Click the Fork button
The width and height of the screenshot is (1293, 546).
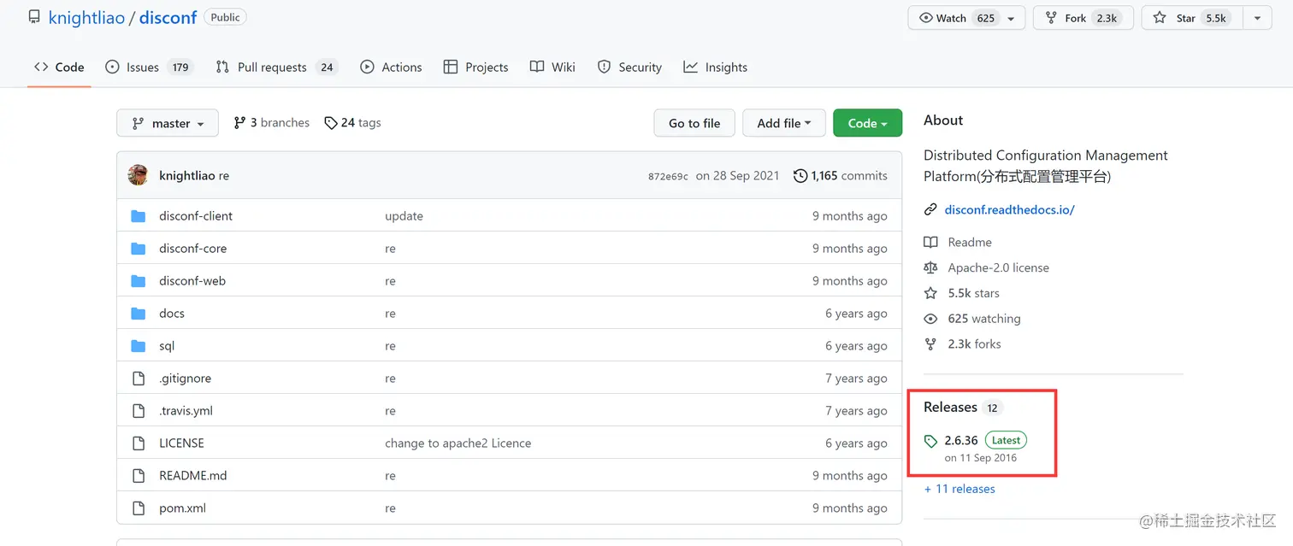1083,18
